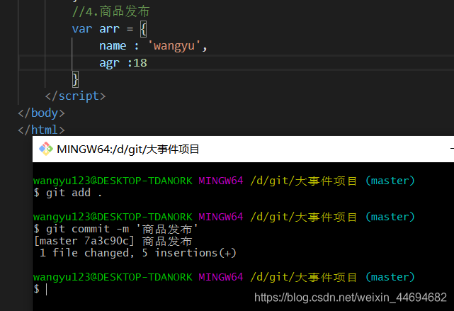The height and width of the screenshot is (311, 454).
Task: Click the MINGW64:/d/git/大事件项目 window title
Action: [x=128, y=149]
